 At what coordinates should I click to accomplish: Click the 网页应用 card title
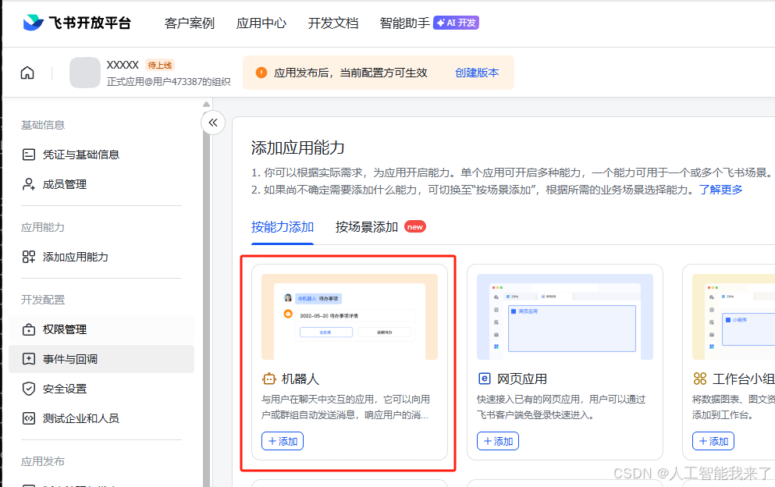coord(522,379)
